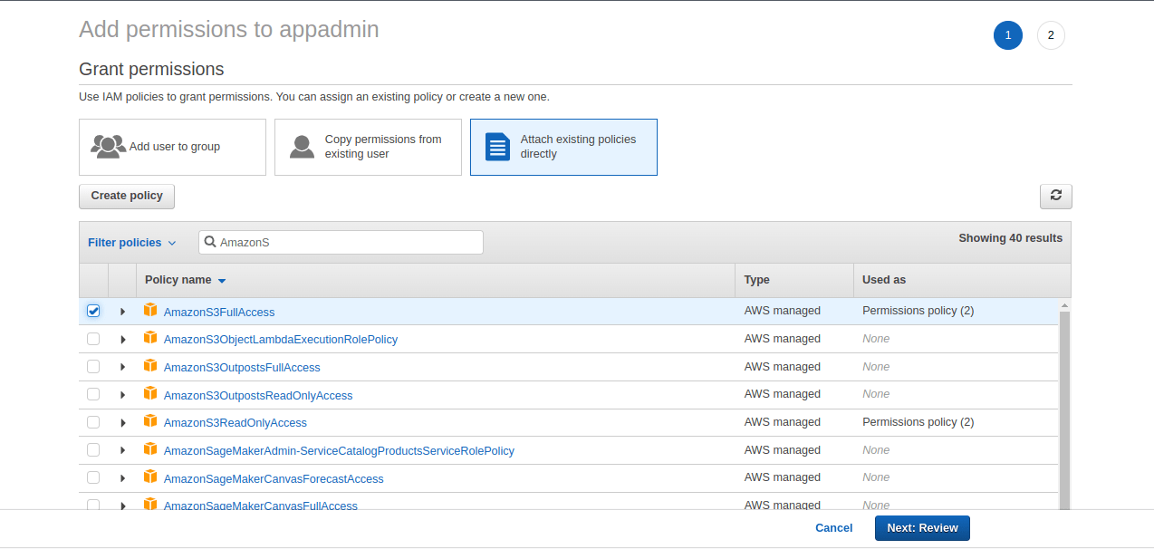Click the AWS managed type of AmazonS3OutpostsFullAccess
Viewport: 1154px width, 549px height.
tap(783, 367)
